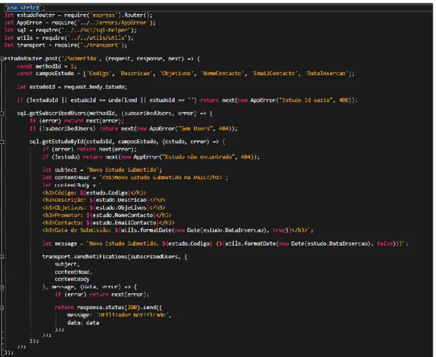Click the 'subject,' argument line
This screenshot has width=436, height=357.
pyautogui.click(x=67, y=264)
